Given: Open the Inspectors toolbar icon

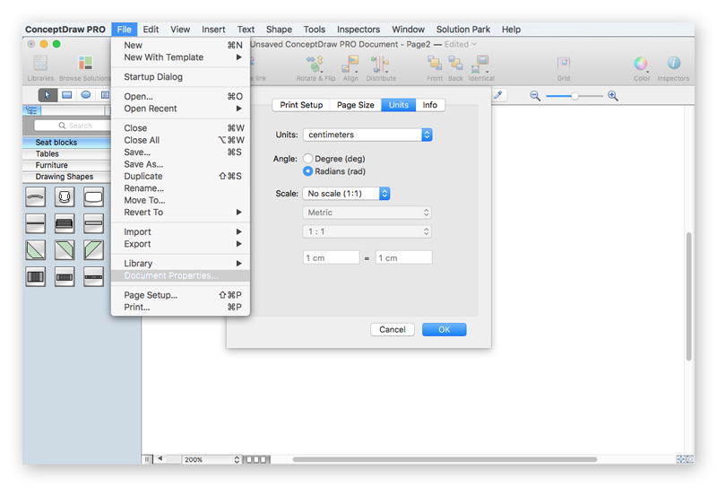Looking at the screenshot, I should [674, 63].
